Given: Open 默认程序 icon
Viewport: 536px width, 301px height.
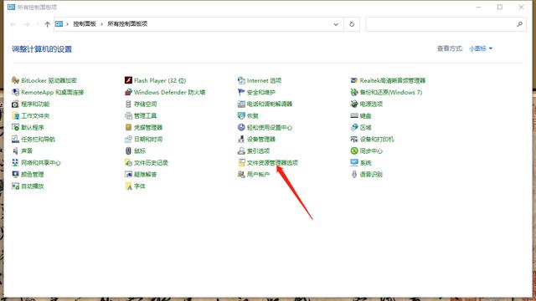Looking at the screenshot, I should tap(15, 127).
